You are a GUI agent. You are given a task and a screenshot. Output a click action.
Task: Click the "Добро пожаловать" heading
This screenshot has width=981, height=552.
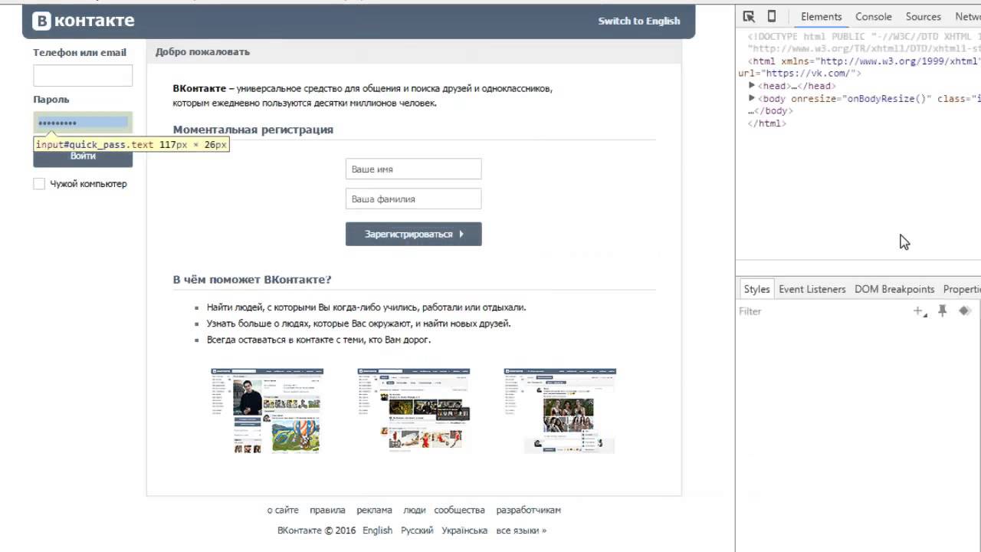pos(202,52)
